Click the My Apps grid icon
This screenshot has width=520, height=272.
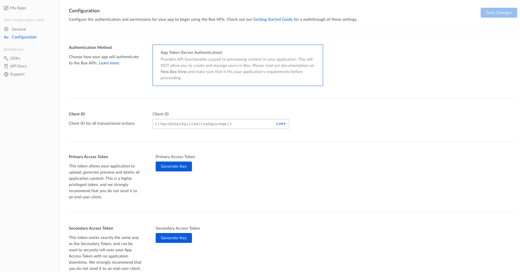pos(6,8)
